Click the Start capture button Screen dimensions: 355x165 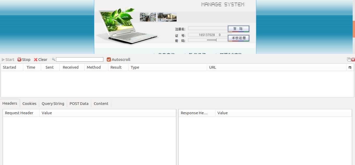(x=8, y=60)
